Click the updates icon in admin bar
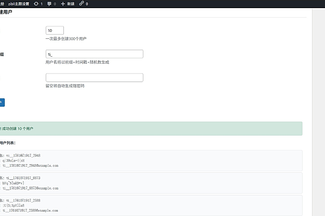The height and width of the screenshot is (216, 325). pos(36,3)
